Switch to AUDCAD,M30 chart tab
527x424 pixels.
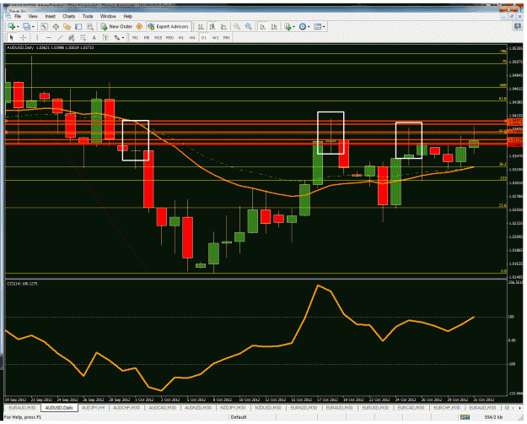pyautogui.click(x=163, y=408)
